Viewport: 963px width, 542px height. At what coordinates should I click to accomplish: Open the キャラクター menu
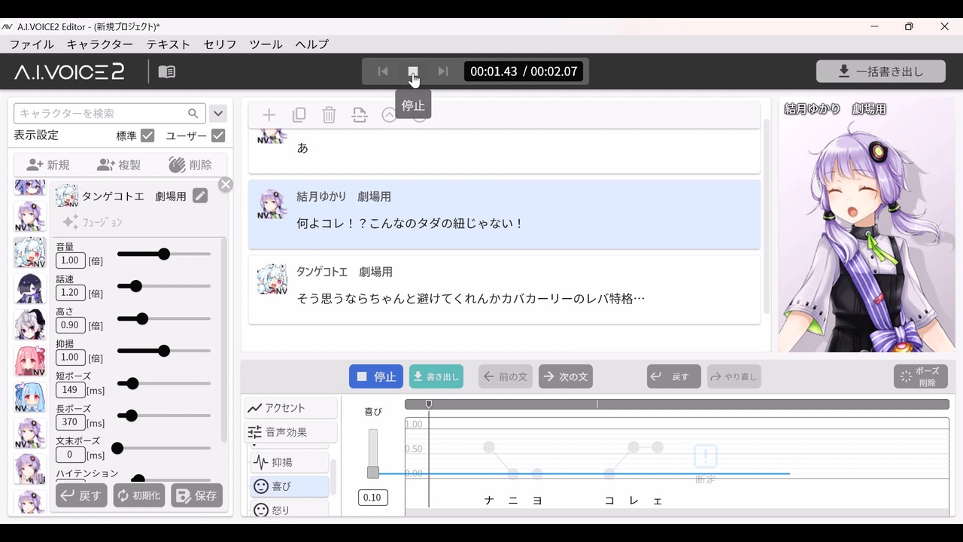99,44
